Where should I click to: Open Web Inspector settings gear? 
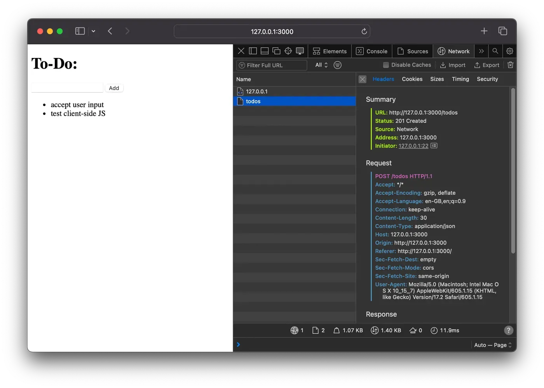point(510,51)
